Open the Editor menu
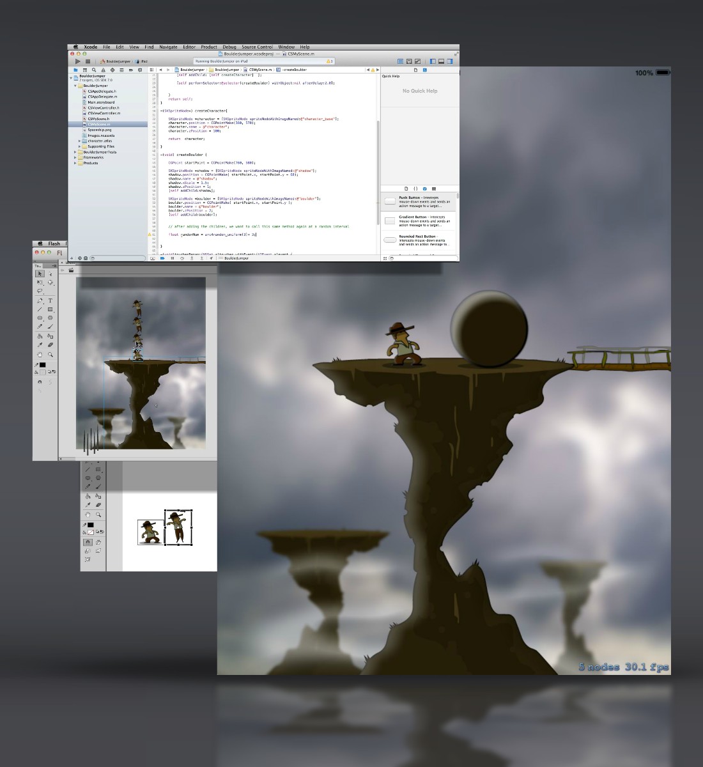 pos(189,47)
